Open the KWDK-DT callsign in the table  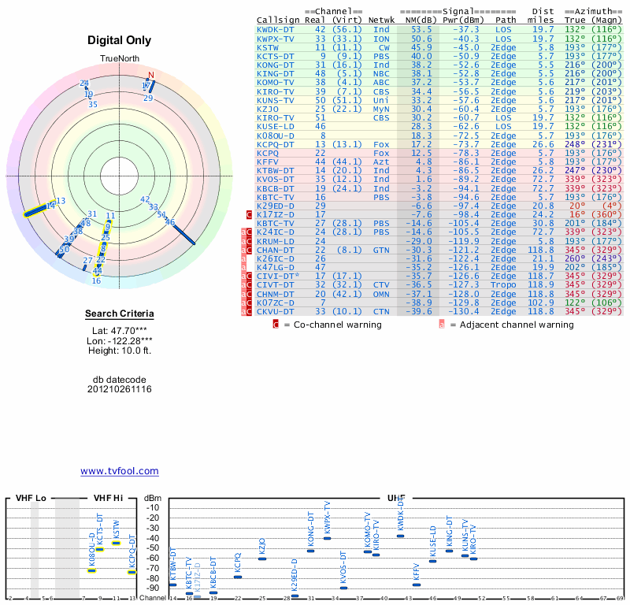[276, 29]
